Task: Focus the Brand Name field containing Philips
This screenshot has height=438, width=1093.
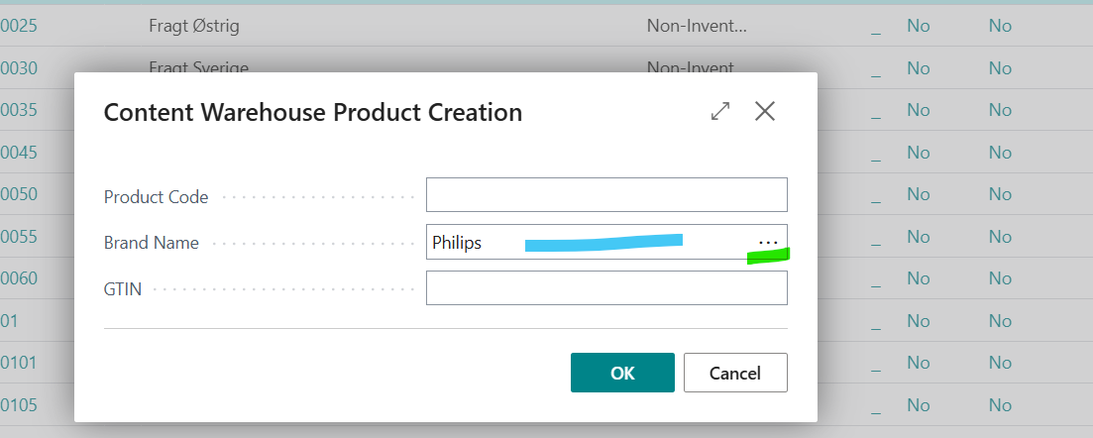Action: point(585,243)
